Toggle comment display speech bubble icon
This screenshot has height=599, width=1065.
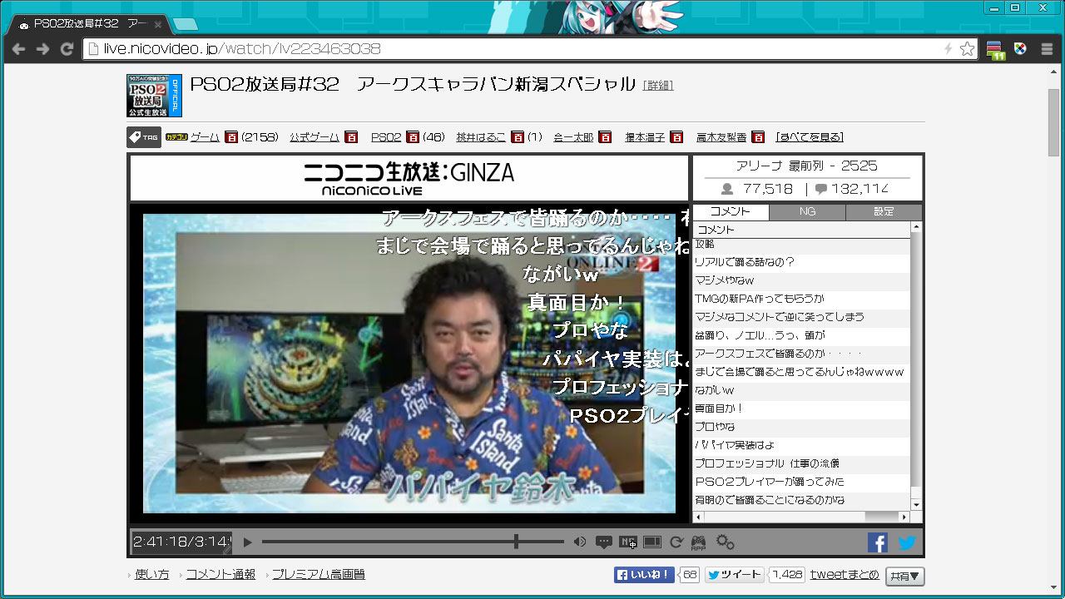(604, 542)
